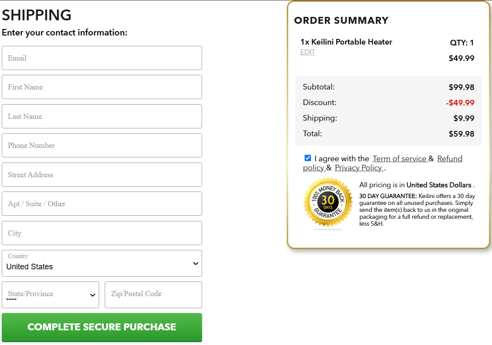This screenshot has width=492, height=345.
Task: Click the Zip/Postal Code field
Action: [153, 295]
